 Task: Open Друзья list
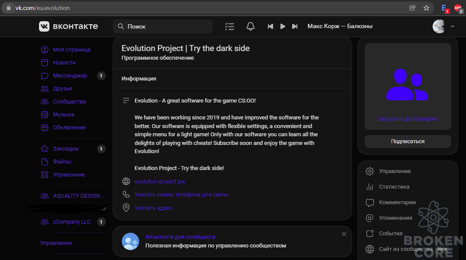(62, 89)
